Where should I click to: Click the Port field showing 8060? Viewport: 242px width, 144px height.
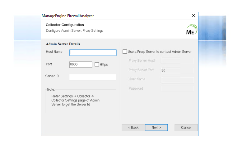[x=81, y=64]
